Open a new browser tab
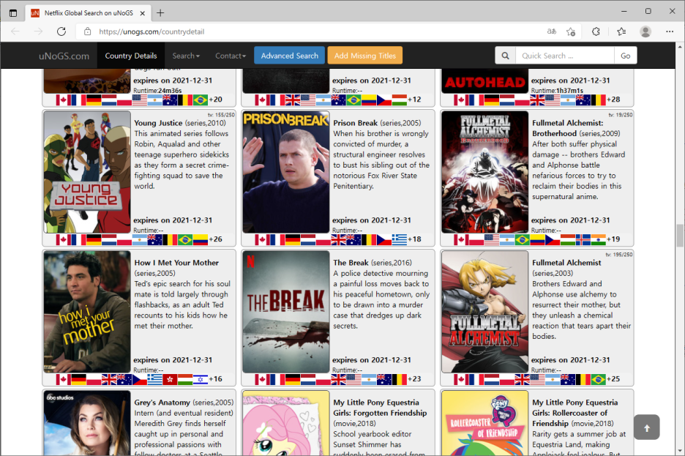685x456 pixels. coord(160,13)
